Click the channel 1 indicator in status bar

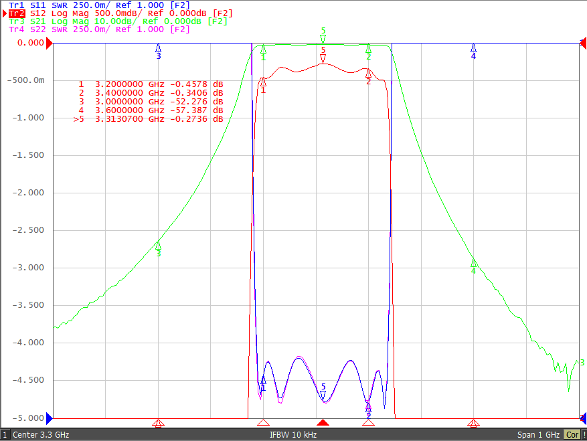click(x=5, y=434)
